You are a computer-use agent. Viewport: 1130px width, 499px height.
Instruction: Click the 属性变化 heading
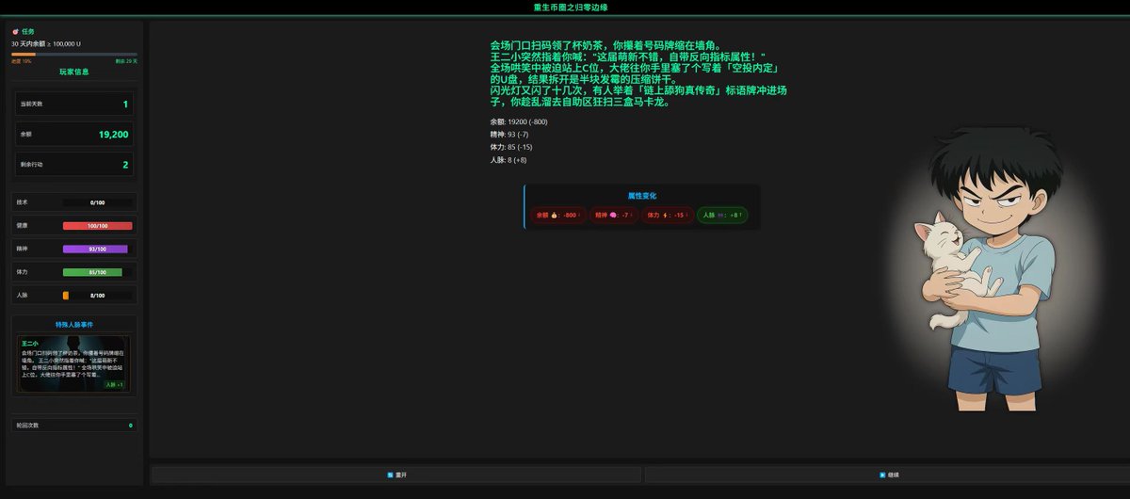pos(642,196)
